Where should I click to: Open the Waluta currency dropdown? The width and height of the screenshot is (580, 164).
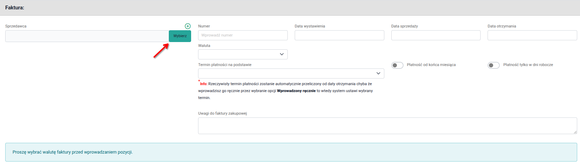point(243,54)
